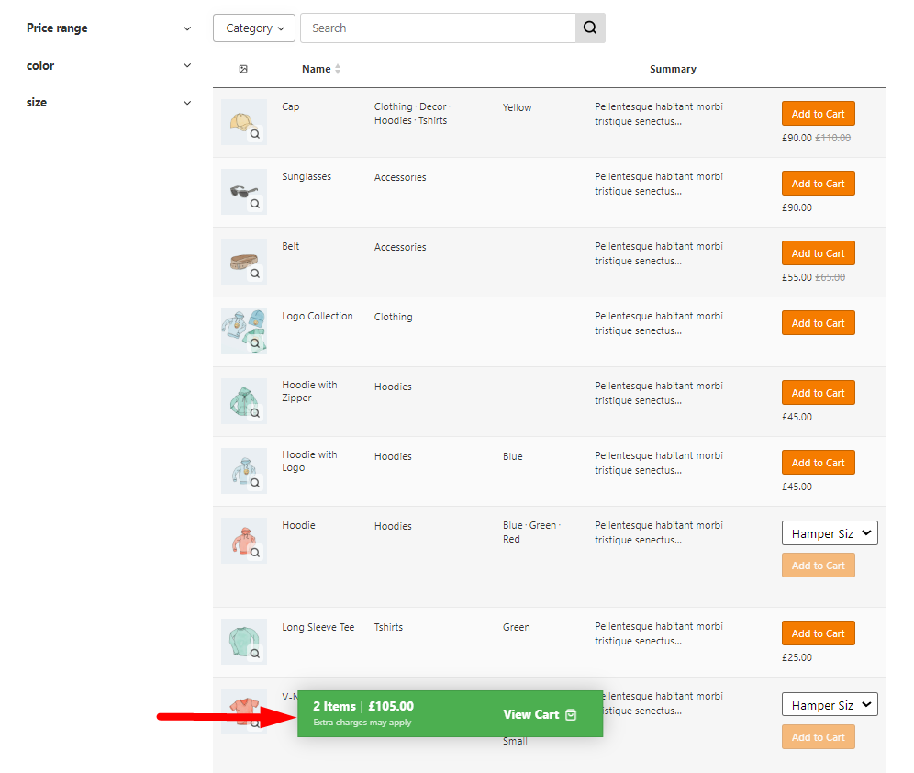Open Hamper Size dropdown for Hoodie

pyautogui.click(x=830, y=533)
